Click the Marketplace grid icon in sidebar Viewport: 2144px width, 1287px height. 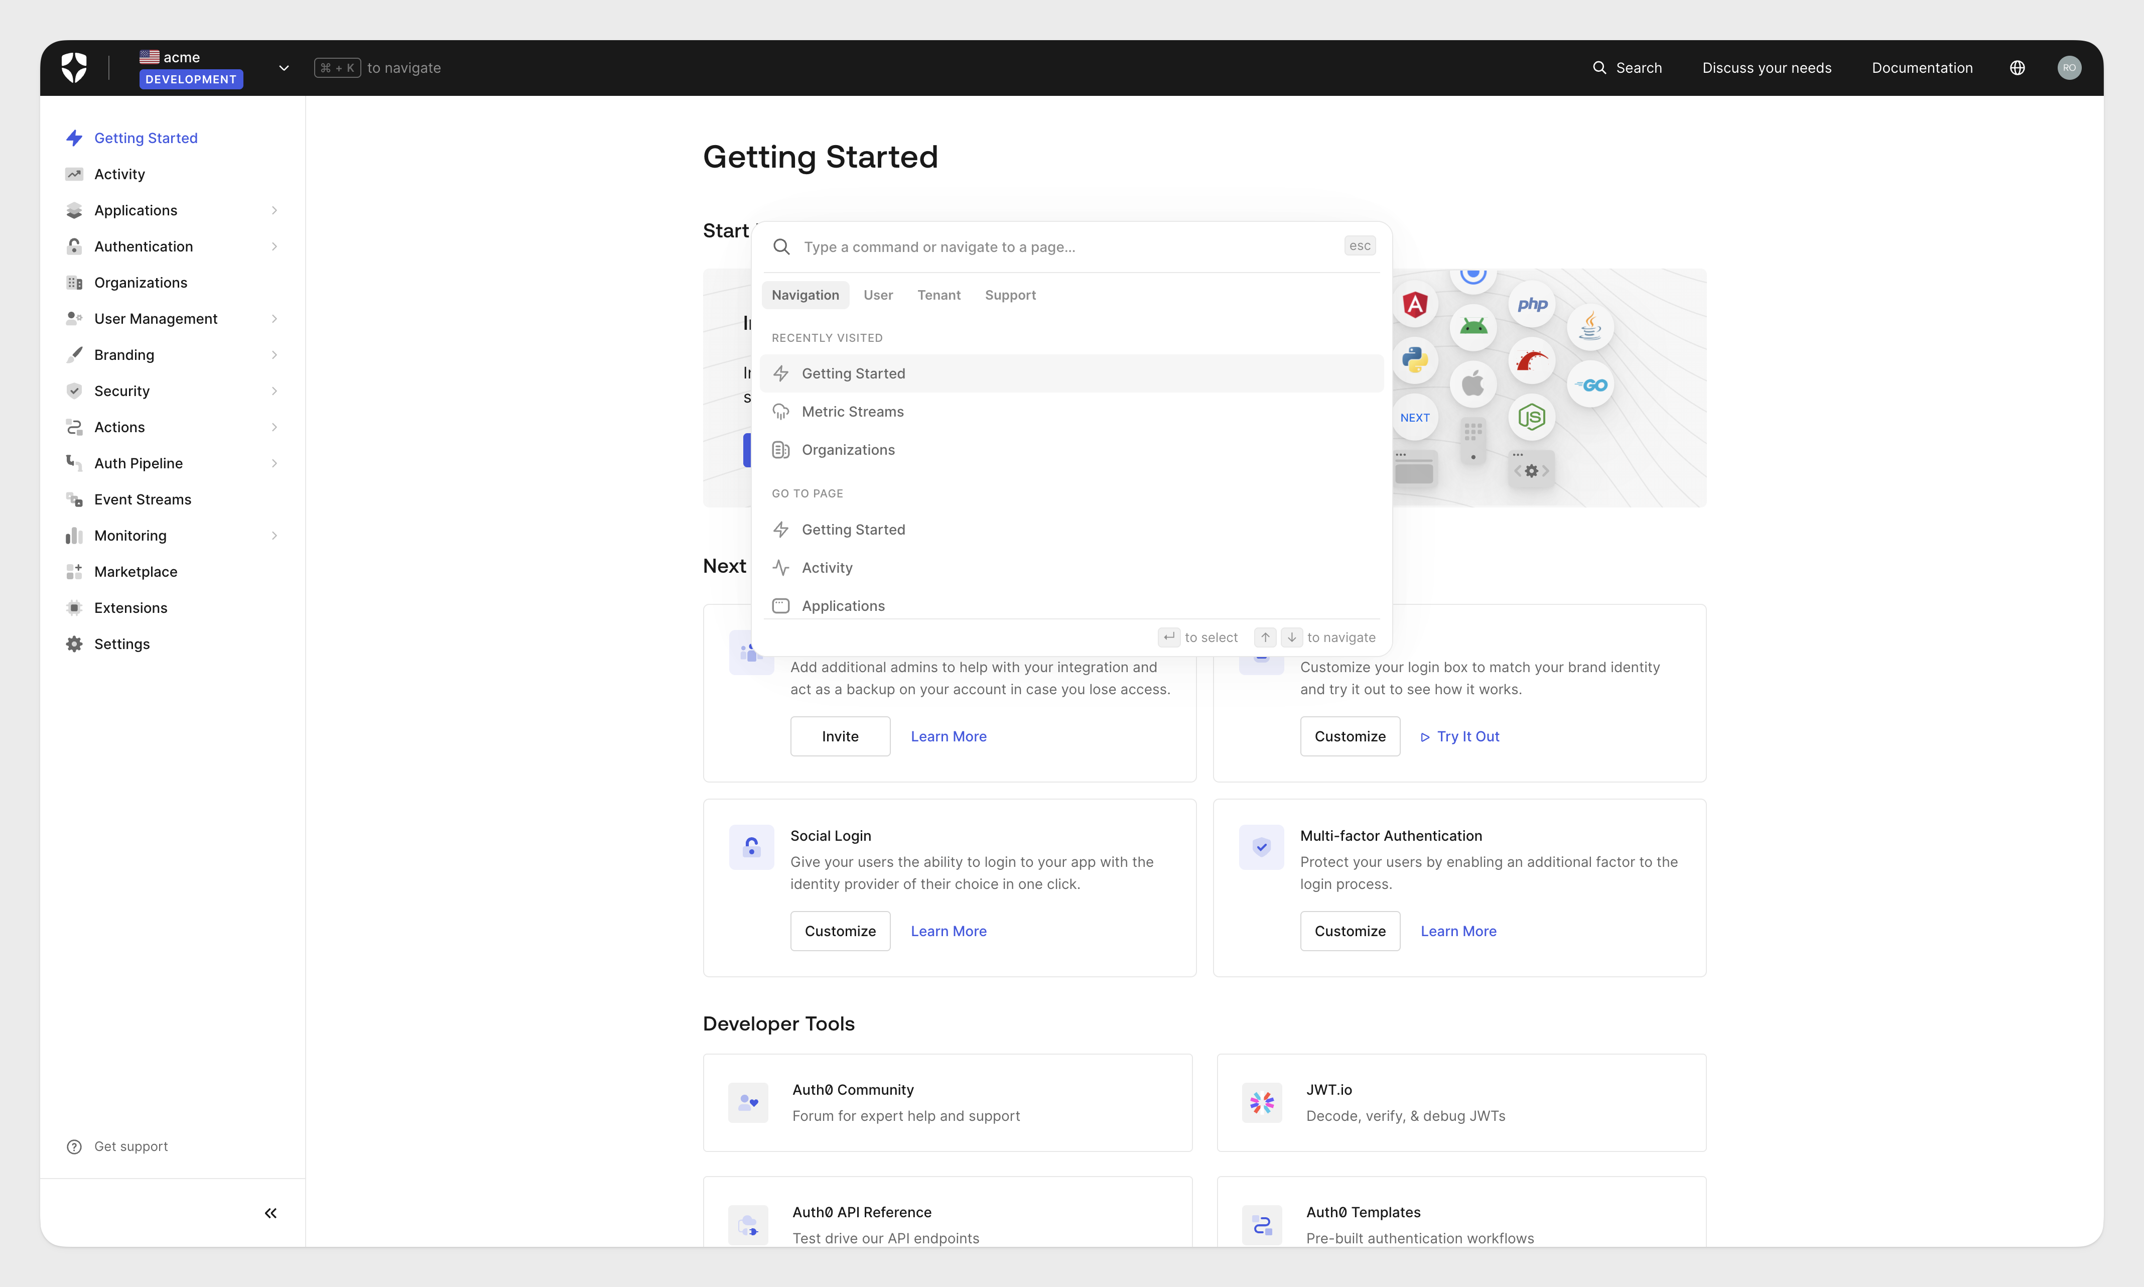[x=75, y=572]
